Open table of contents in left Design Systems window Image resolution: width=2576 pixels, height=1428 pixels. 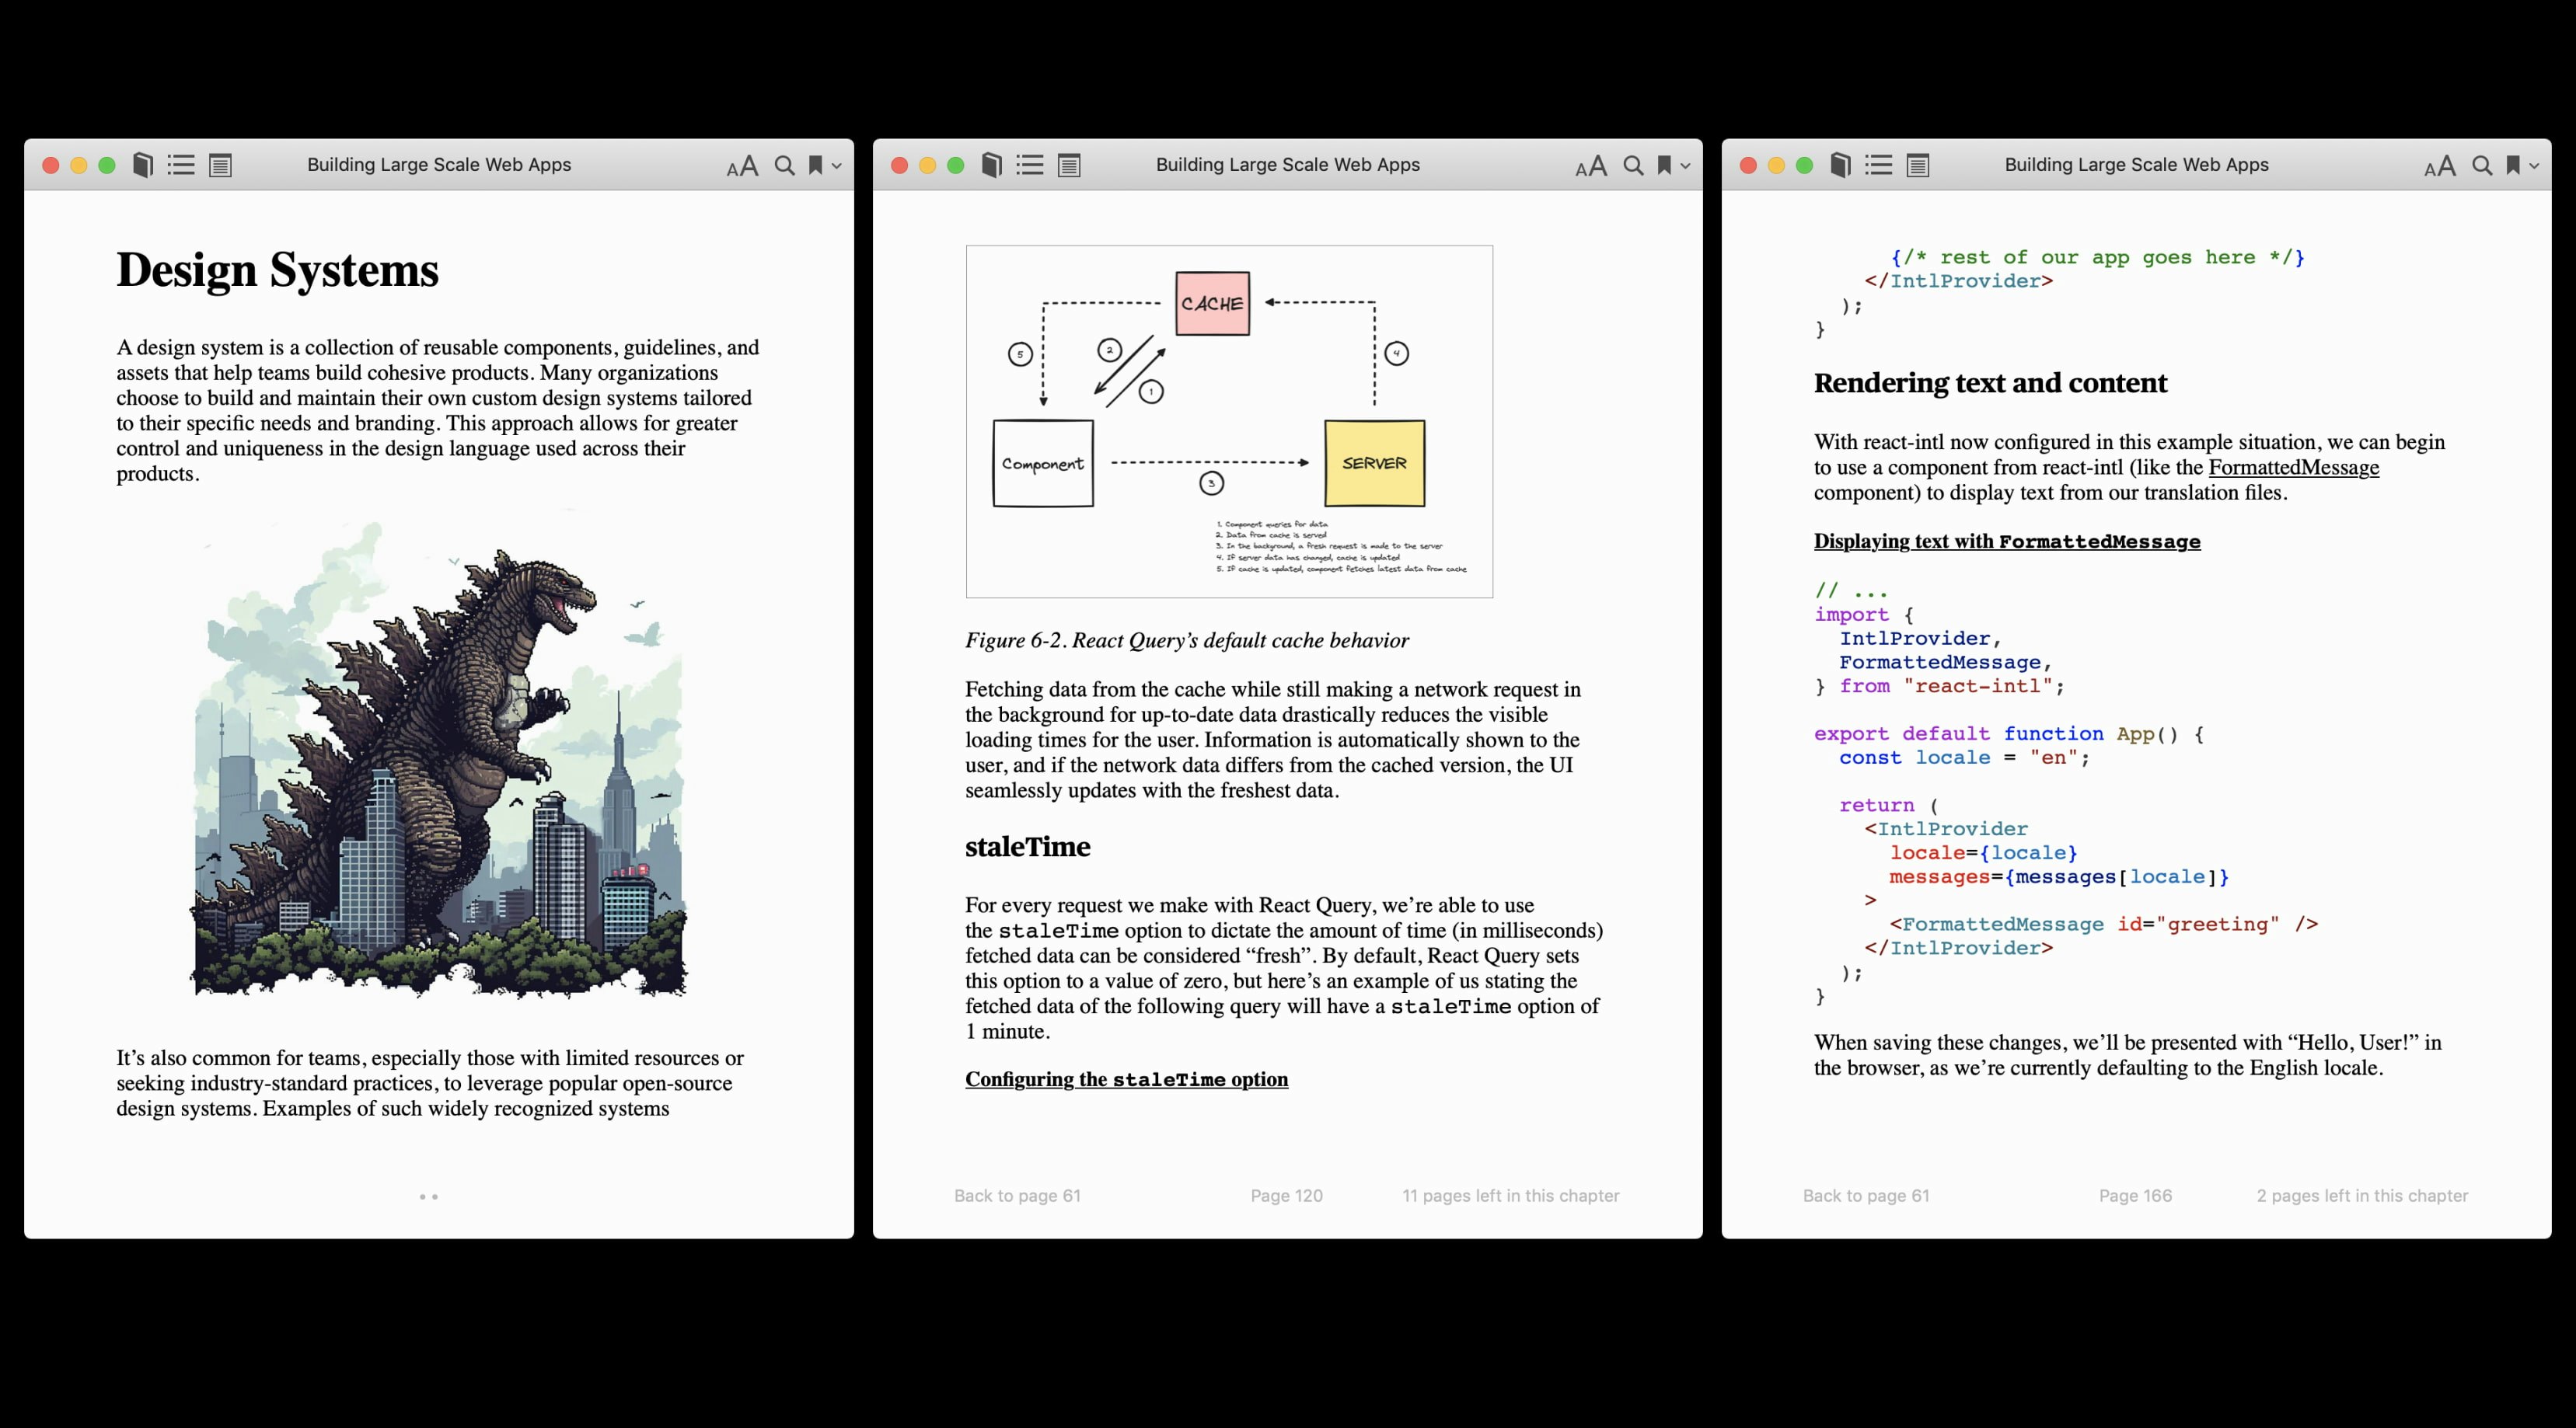181,165
